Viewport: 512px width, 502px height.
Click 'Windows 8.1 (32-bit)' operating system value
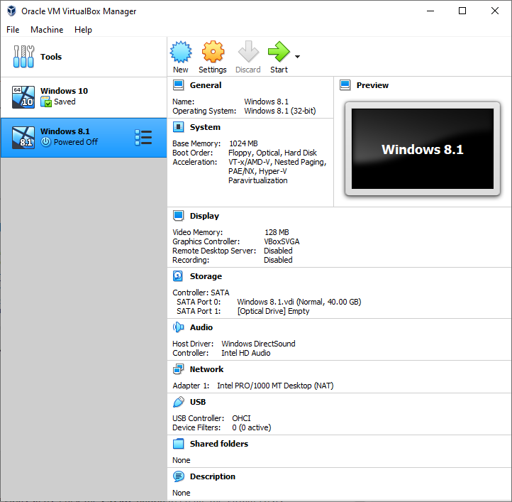[280, 111]
